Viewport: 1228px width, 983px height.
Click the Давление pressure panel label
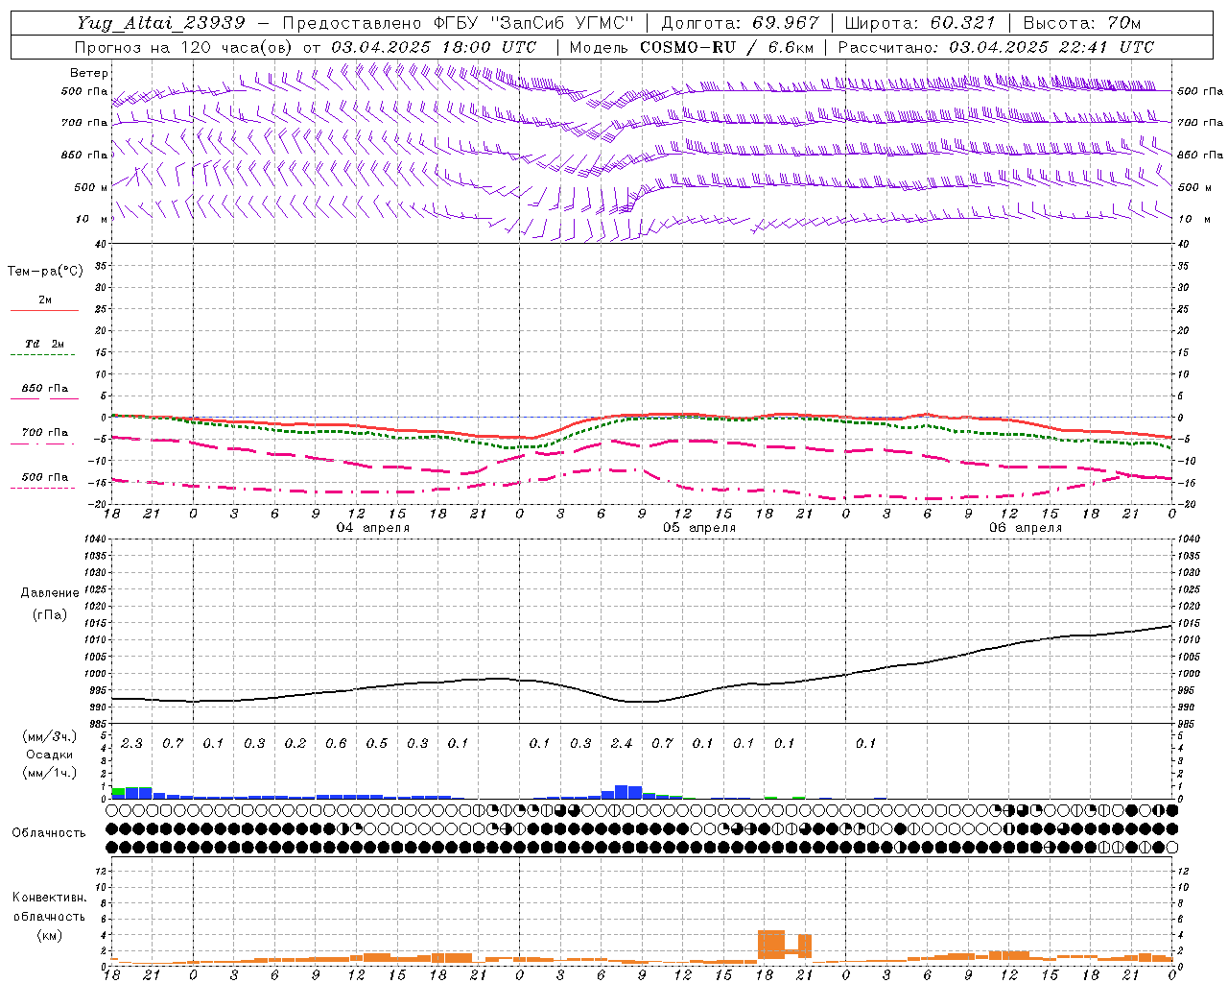49,593
